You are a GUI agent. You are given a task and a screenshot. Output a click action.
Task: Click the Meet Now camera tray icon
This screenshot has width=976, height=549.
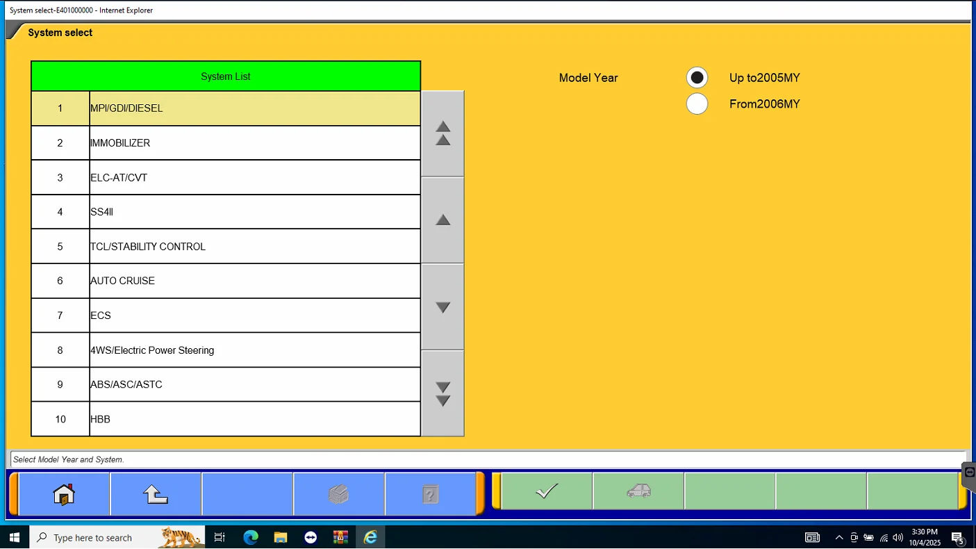coord(854,537)
